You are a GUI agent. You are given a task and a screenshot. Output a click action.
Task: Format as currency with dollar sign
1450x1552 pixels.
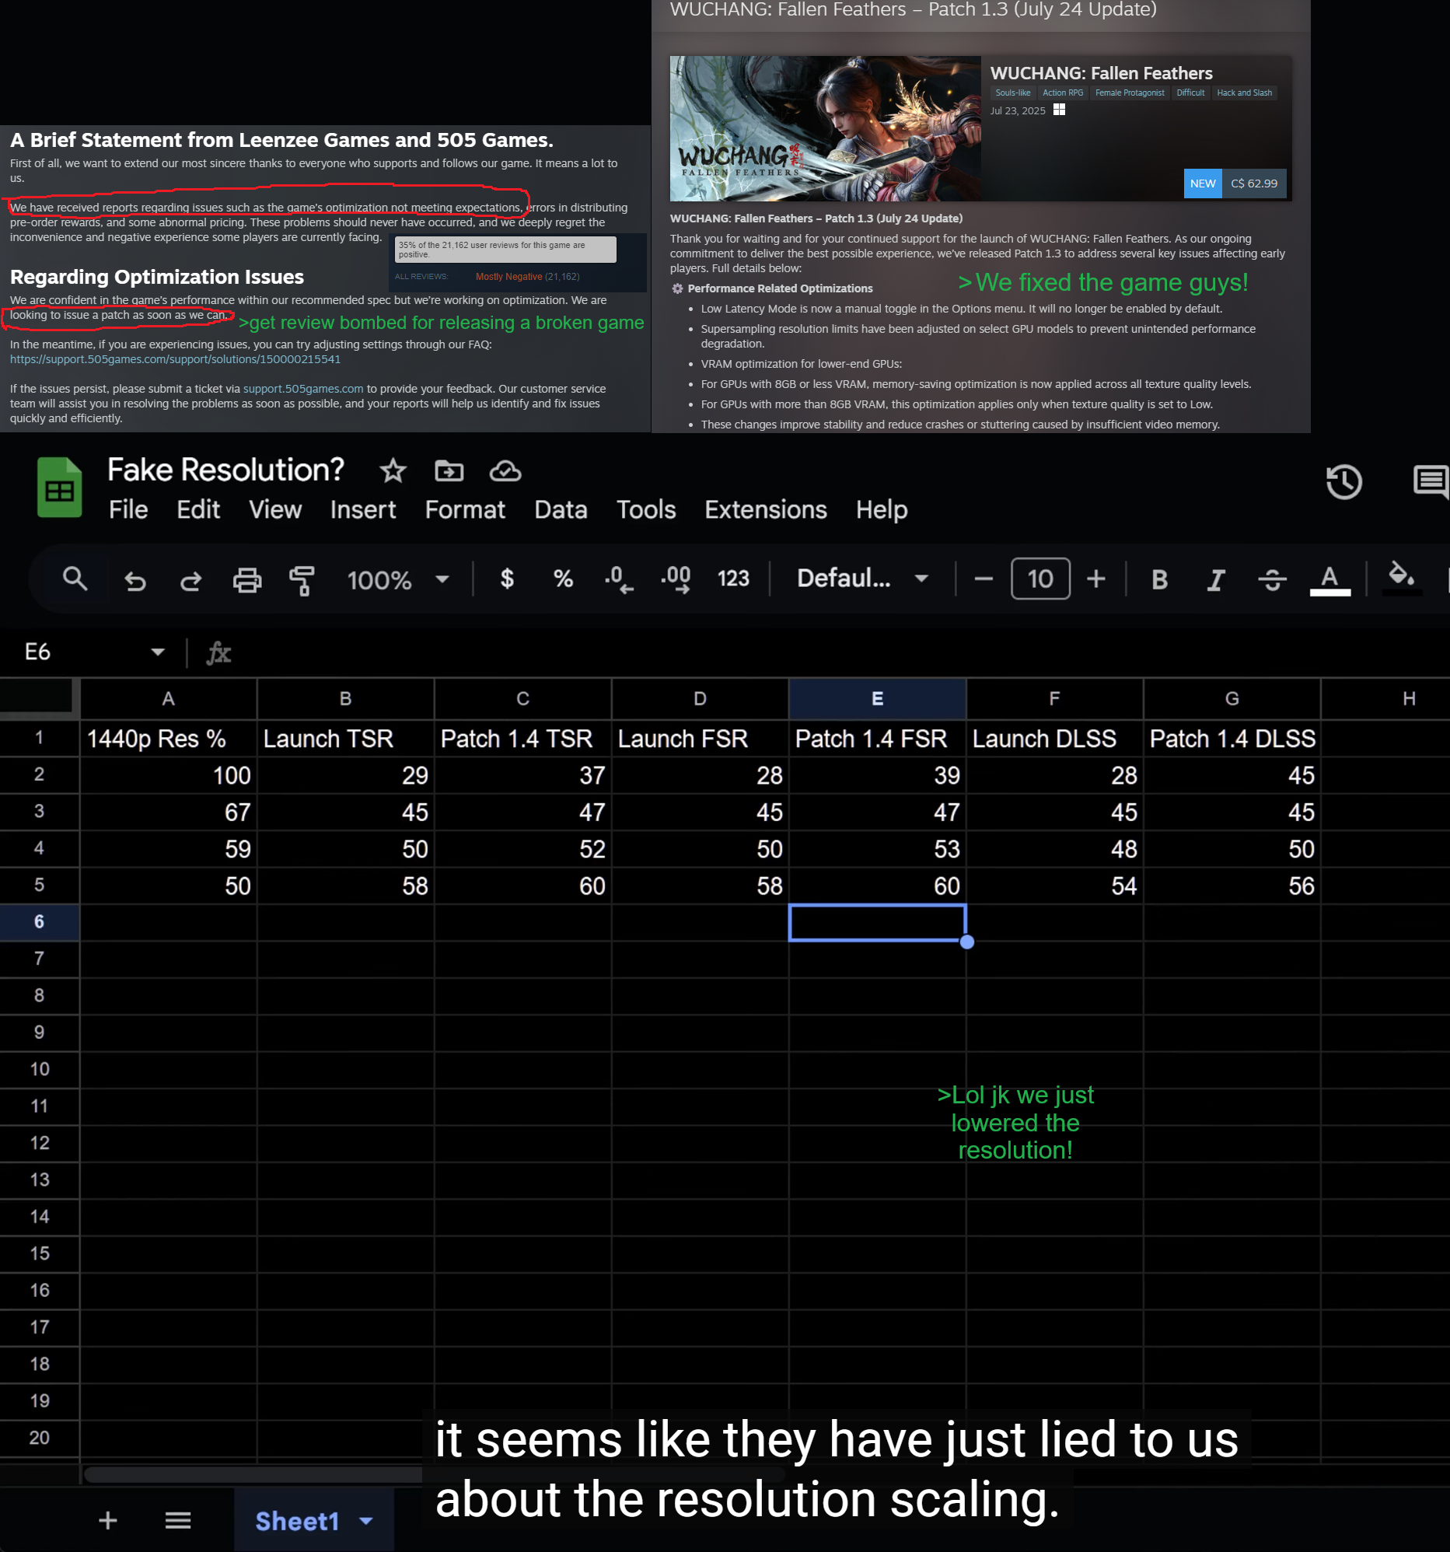(506, 579)
